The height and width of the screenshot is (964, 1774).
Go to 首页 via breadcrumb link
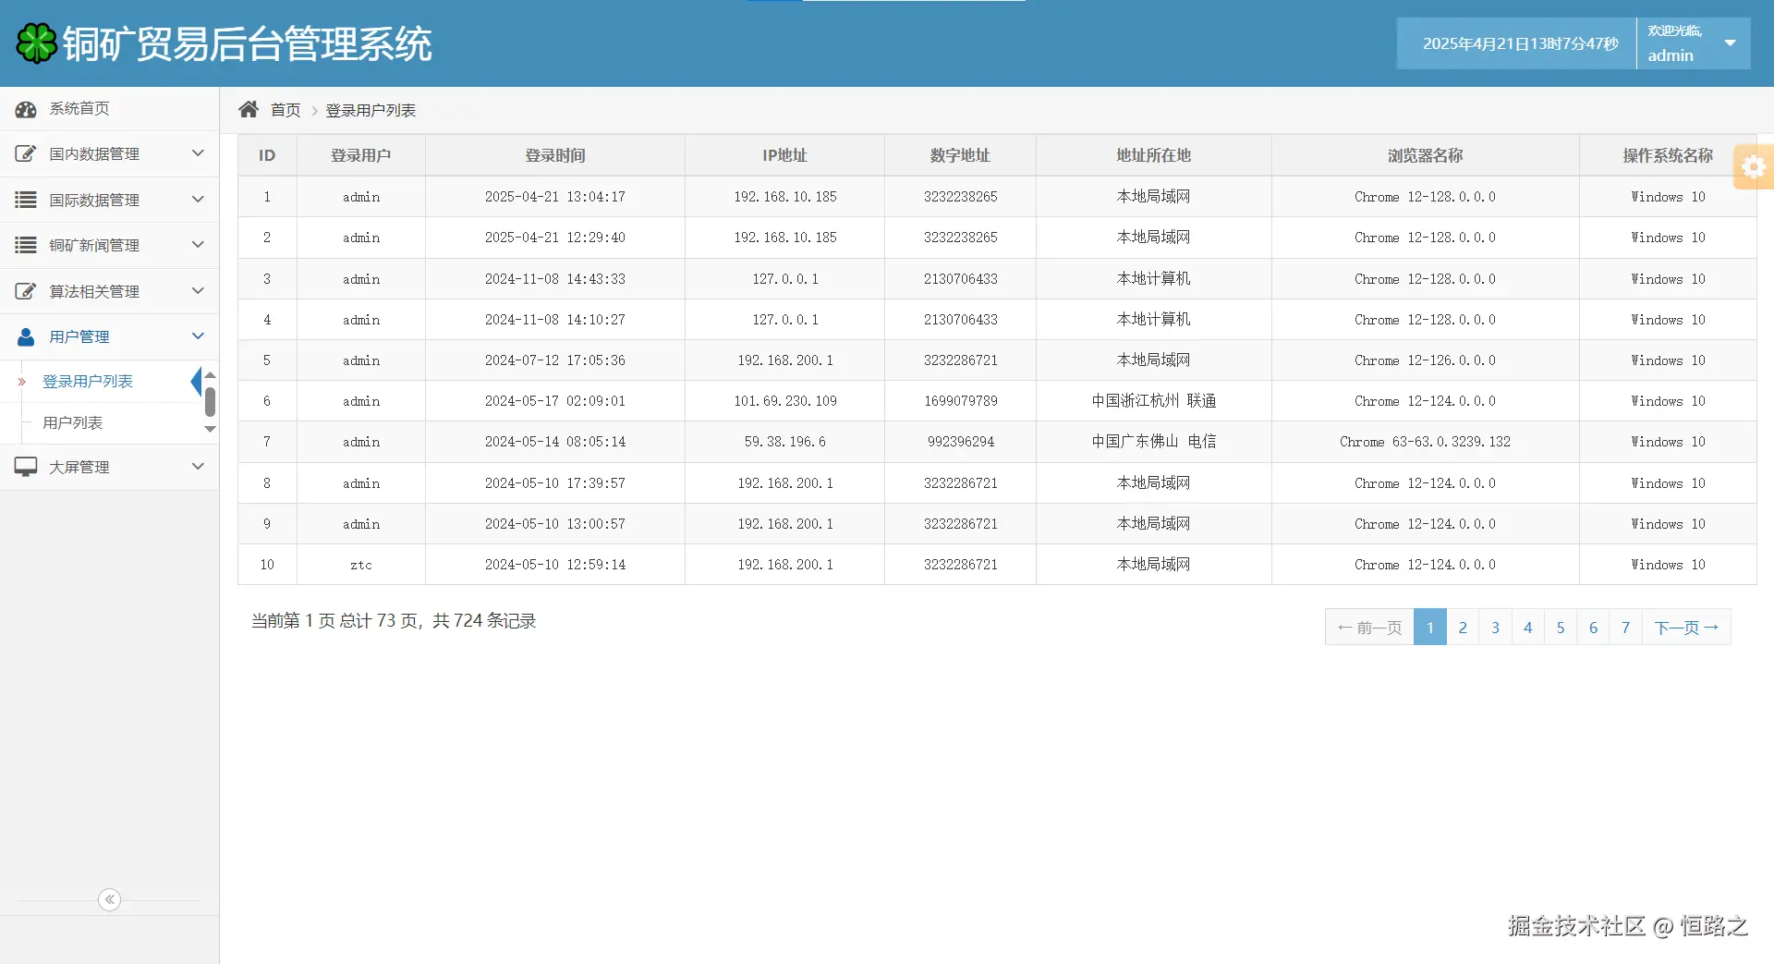286,110
